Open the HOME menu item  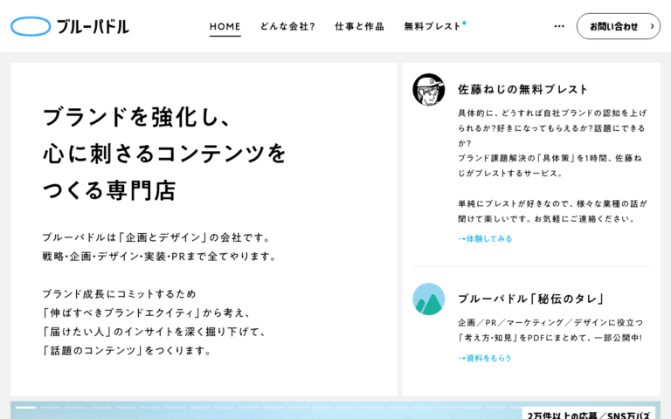pyautogui.click(x=225, y=26)
